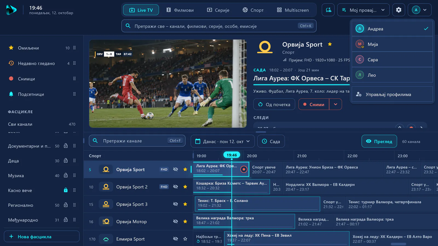Click the lock icon next to Касно вече

tap(66, 190)
